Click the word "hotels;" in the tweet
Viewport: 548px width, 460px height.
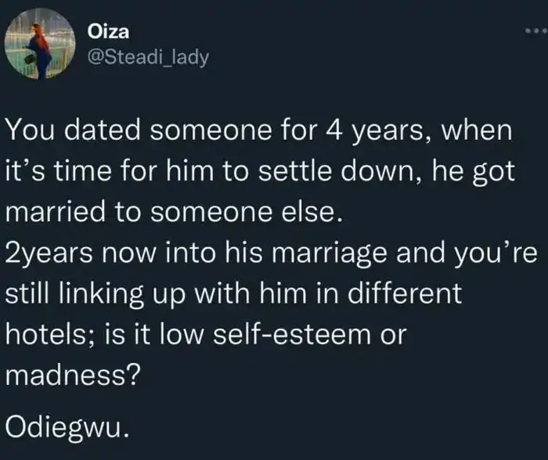[52, 336]
